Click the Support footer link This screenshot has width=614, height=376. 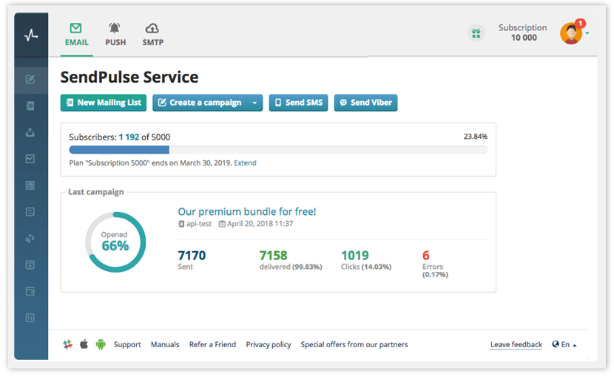tap(127, 344)
